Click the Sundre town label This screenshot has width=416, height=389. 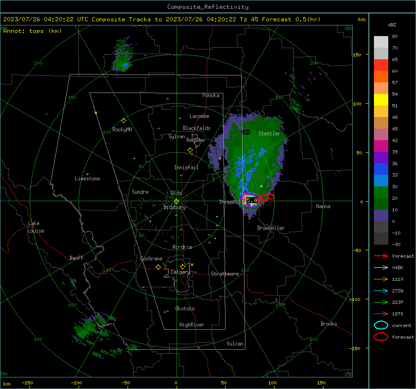click(140, 192)
